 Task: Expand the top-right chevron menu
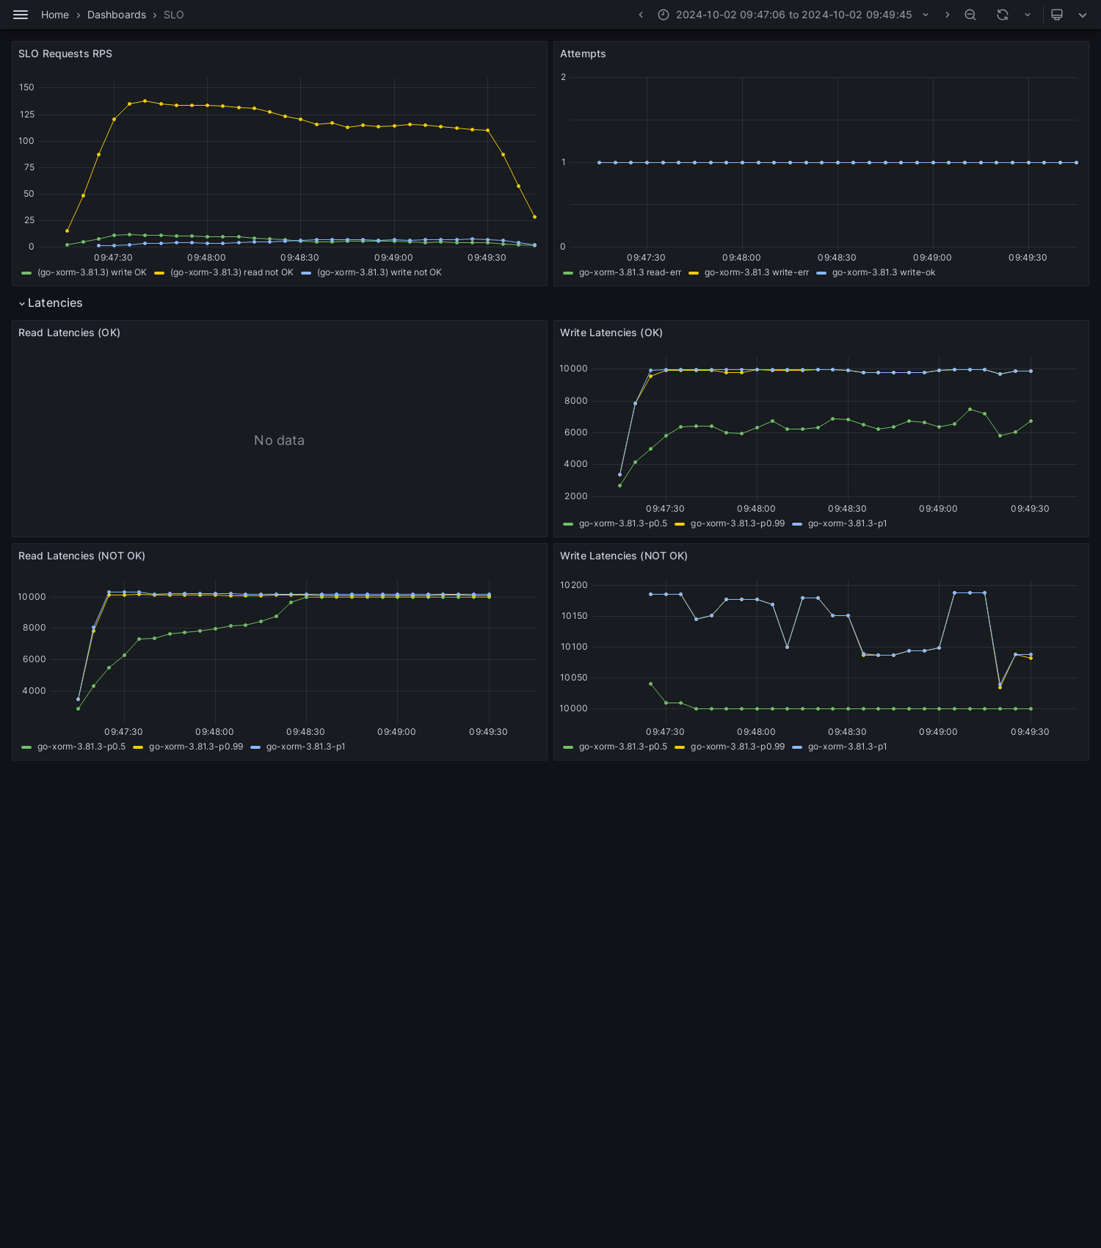1083,15
